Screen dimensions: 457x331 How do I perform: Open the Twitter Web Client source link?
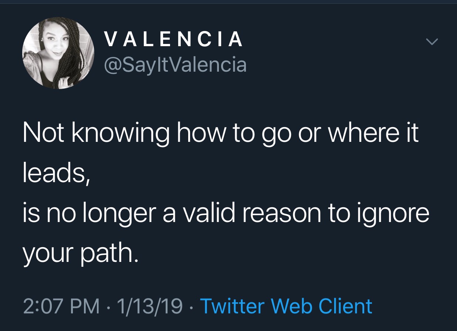(286, 306)
